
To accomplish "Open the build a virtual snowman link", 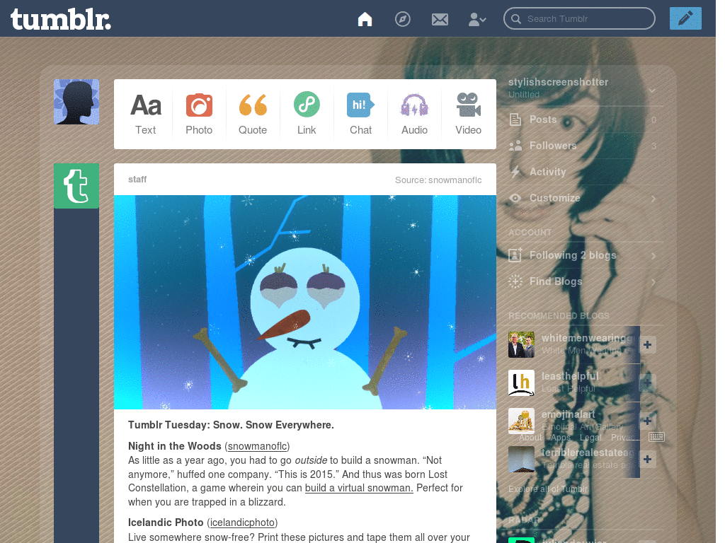I will point(359,488).
